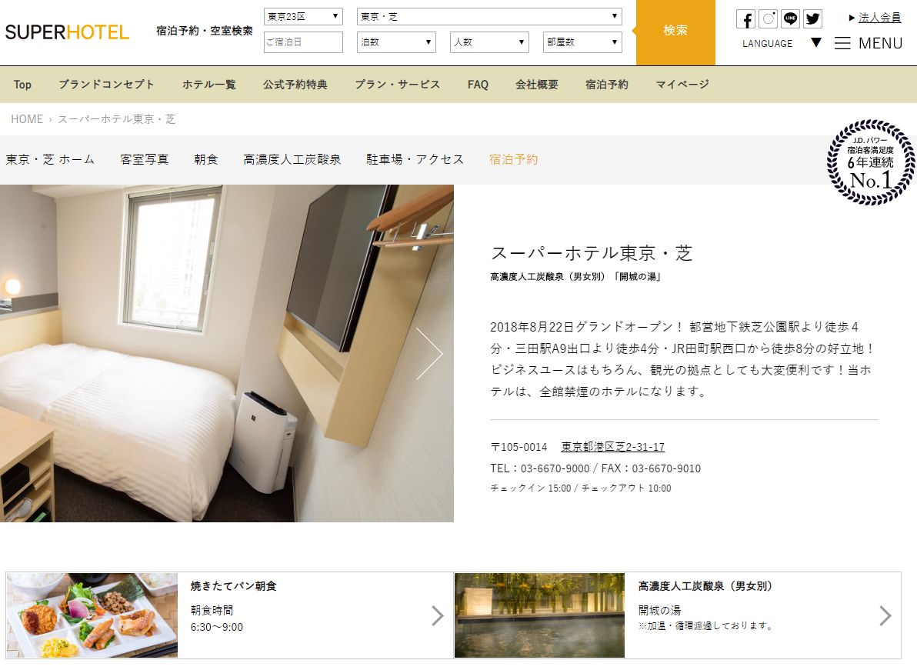
Task: Select ブランドコンセプト in the navigation bar
Action: coord(106,84)
